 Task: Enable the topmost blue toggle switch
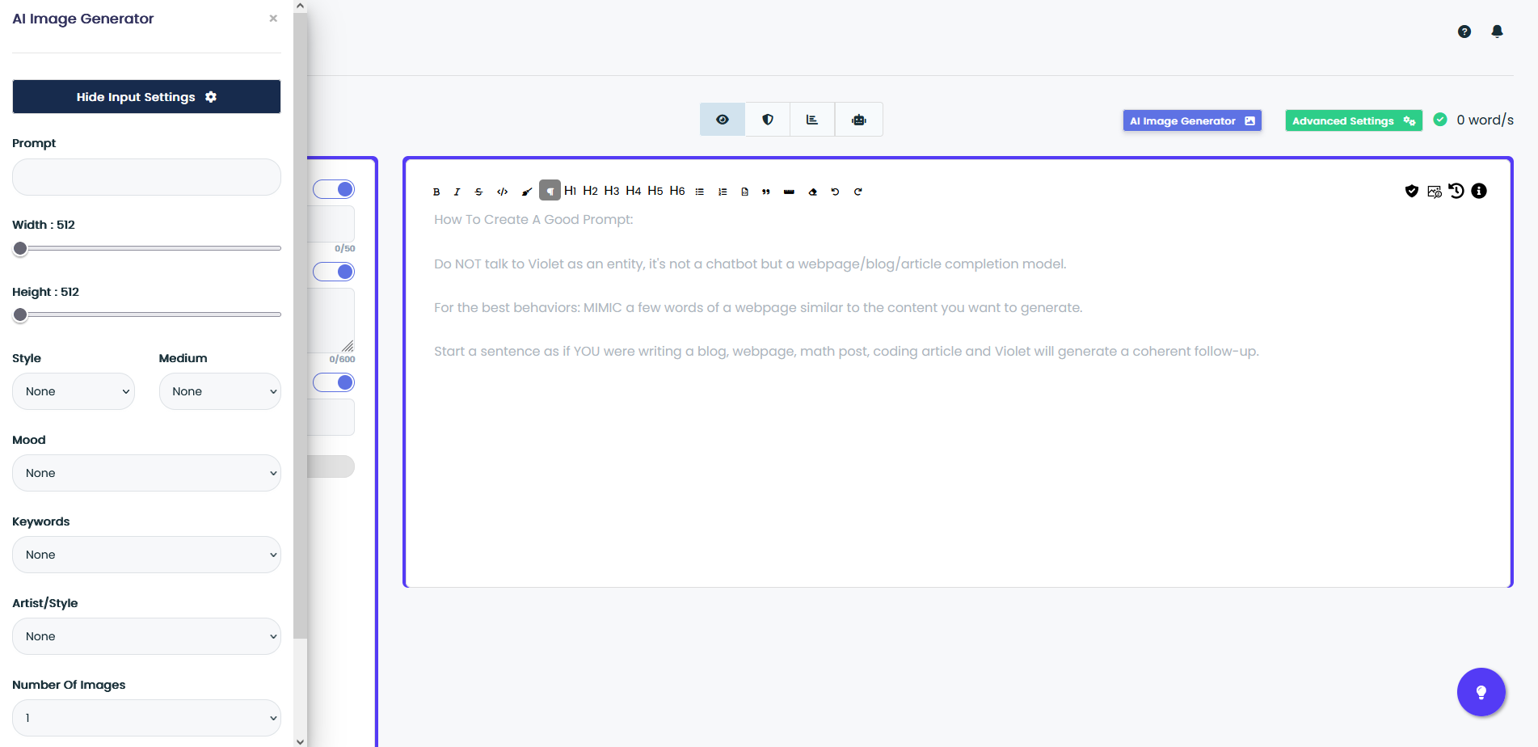pyautogui.click(x=334, y=188)
